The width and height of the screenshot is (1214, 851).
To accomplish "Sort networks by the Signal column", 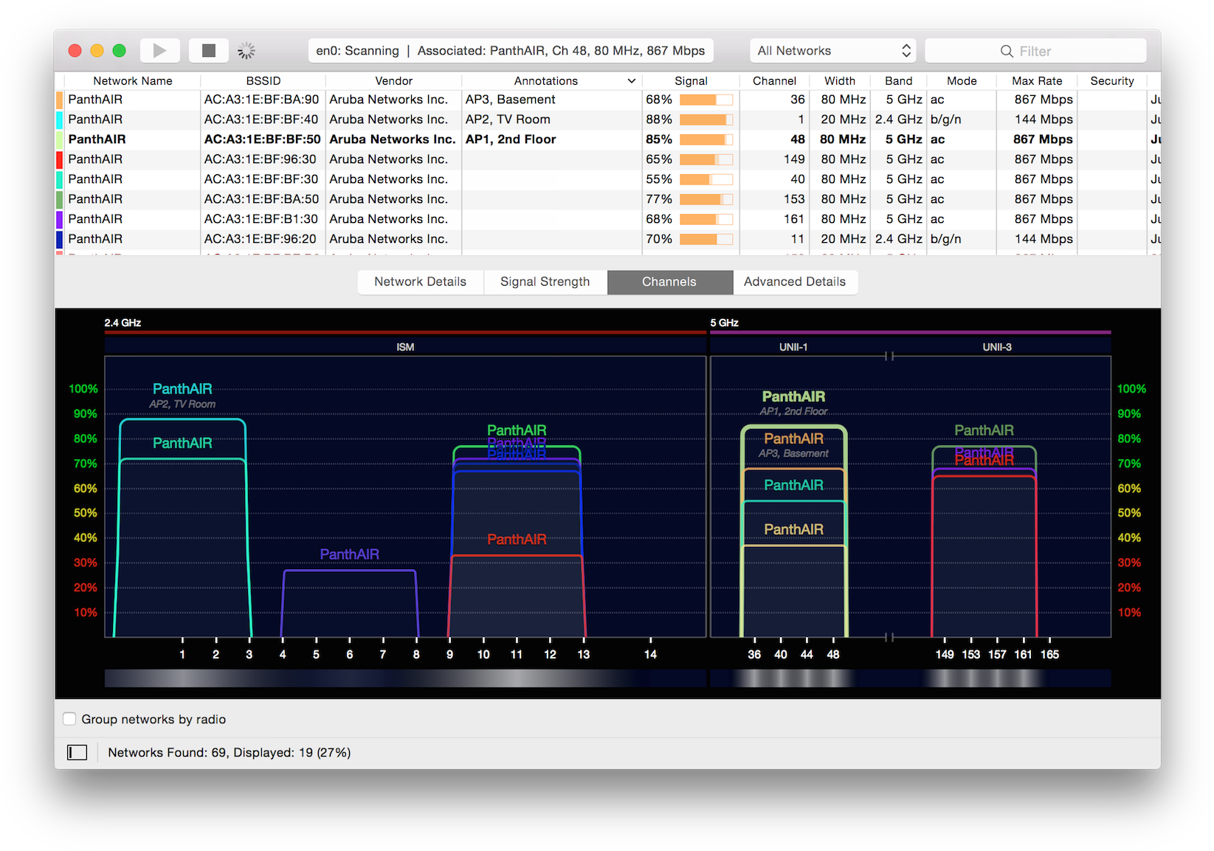I will pyautogui.click(x=690, y=80).
